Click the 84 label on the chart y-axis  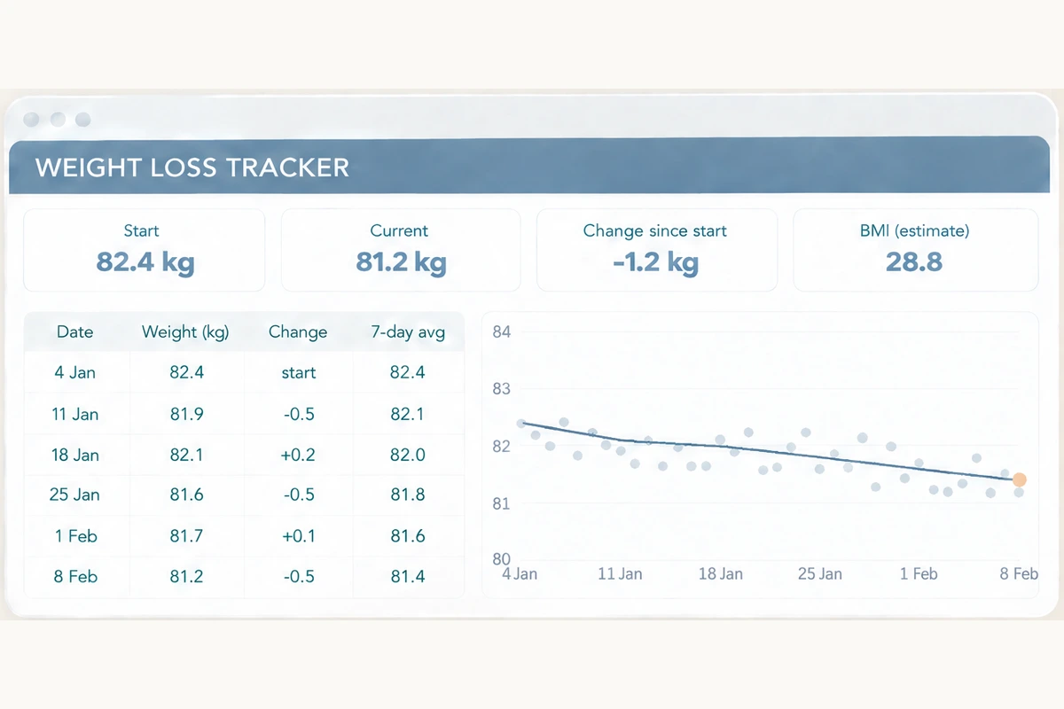pyautogui.click(x=501, y=331)
